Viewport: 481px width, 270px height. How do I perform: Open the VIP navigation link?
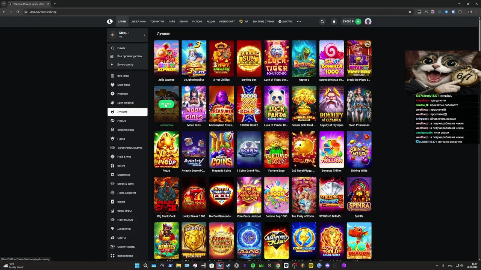click(244, 22)
